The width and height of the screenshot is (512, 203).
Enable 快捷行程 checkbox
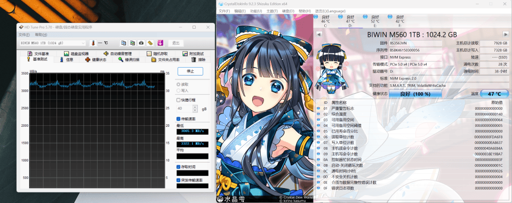pos(178,100)
